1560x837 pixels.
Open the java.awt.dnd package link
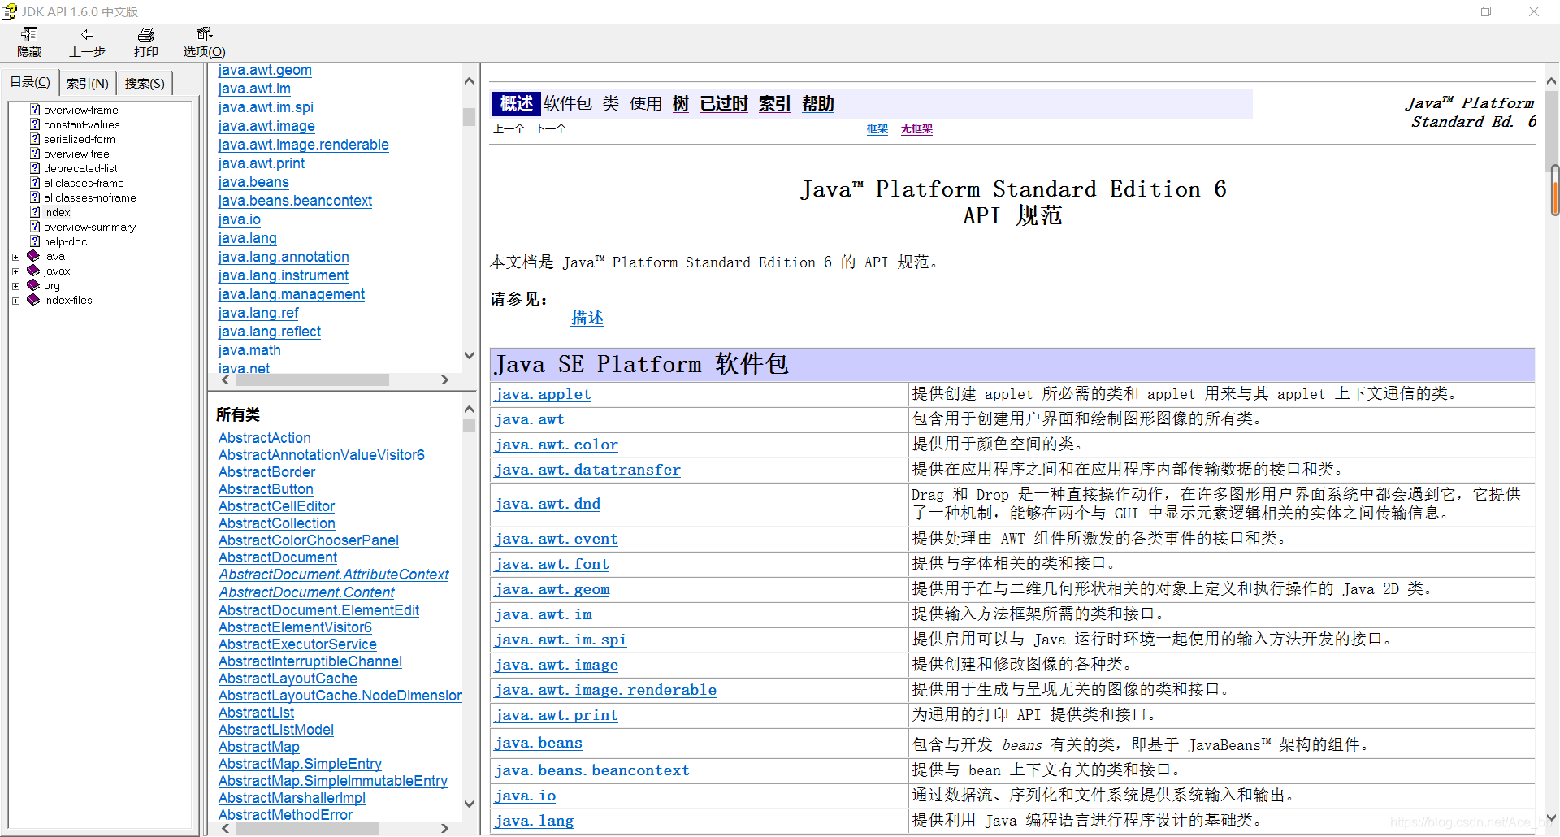pyautogui.click(x=548, y=504)
